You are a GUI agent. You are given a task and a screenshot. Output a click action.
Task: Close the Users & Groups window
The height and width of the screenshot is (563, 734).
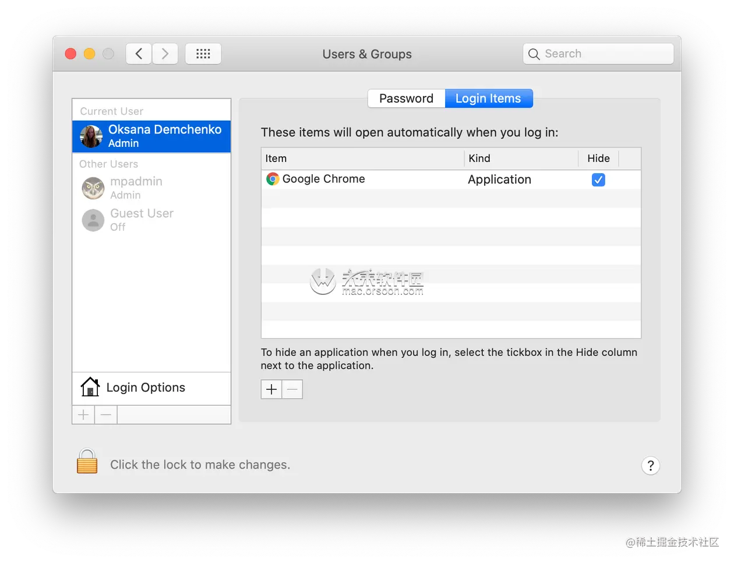[70, 54]
